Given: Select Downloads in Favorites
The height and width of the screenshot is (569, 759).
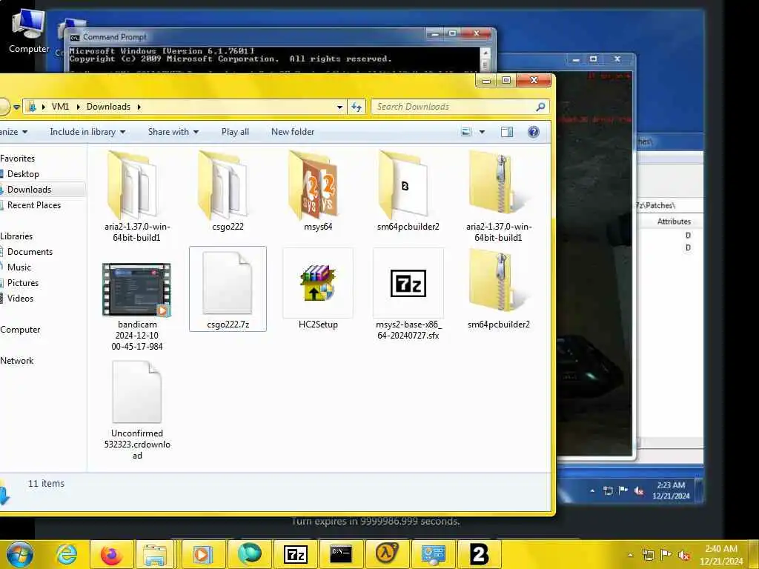Looking at the screenshot, I should point(29,189).
